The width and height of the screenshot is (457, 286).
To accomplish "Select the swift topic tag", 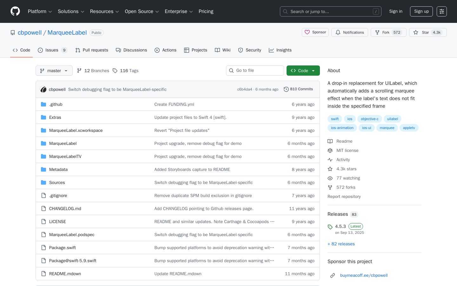I will [335, 119].
